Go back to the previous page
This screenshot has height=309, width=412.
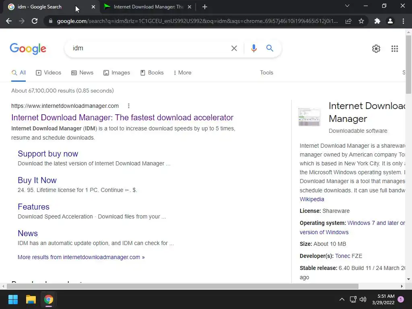tap(9, 21)
